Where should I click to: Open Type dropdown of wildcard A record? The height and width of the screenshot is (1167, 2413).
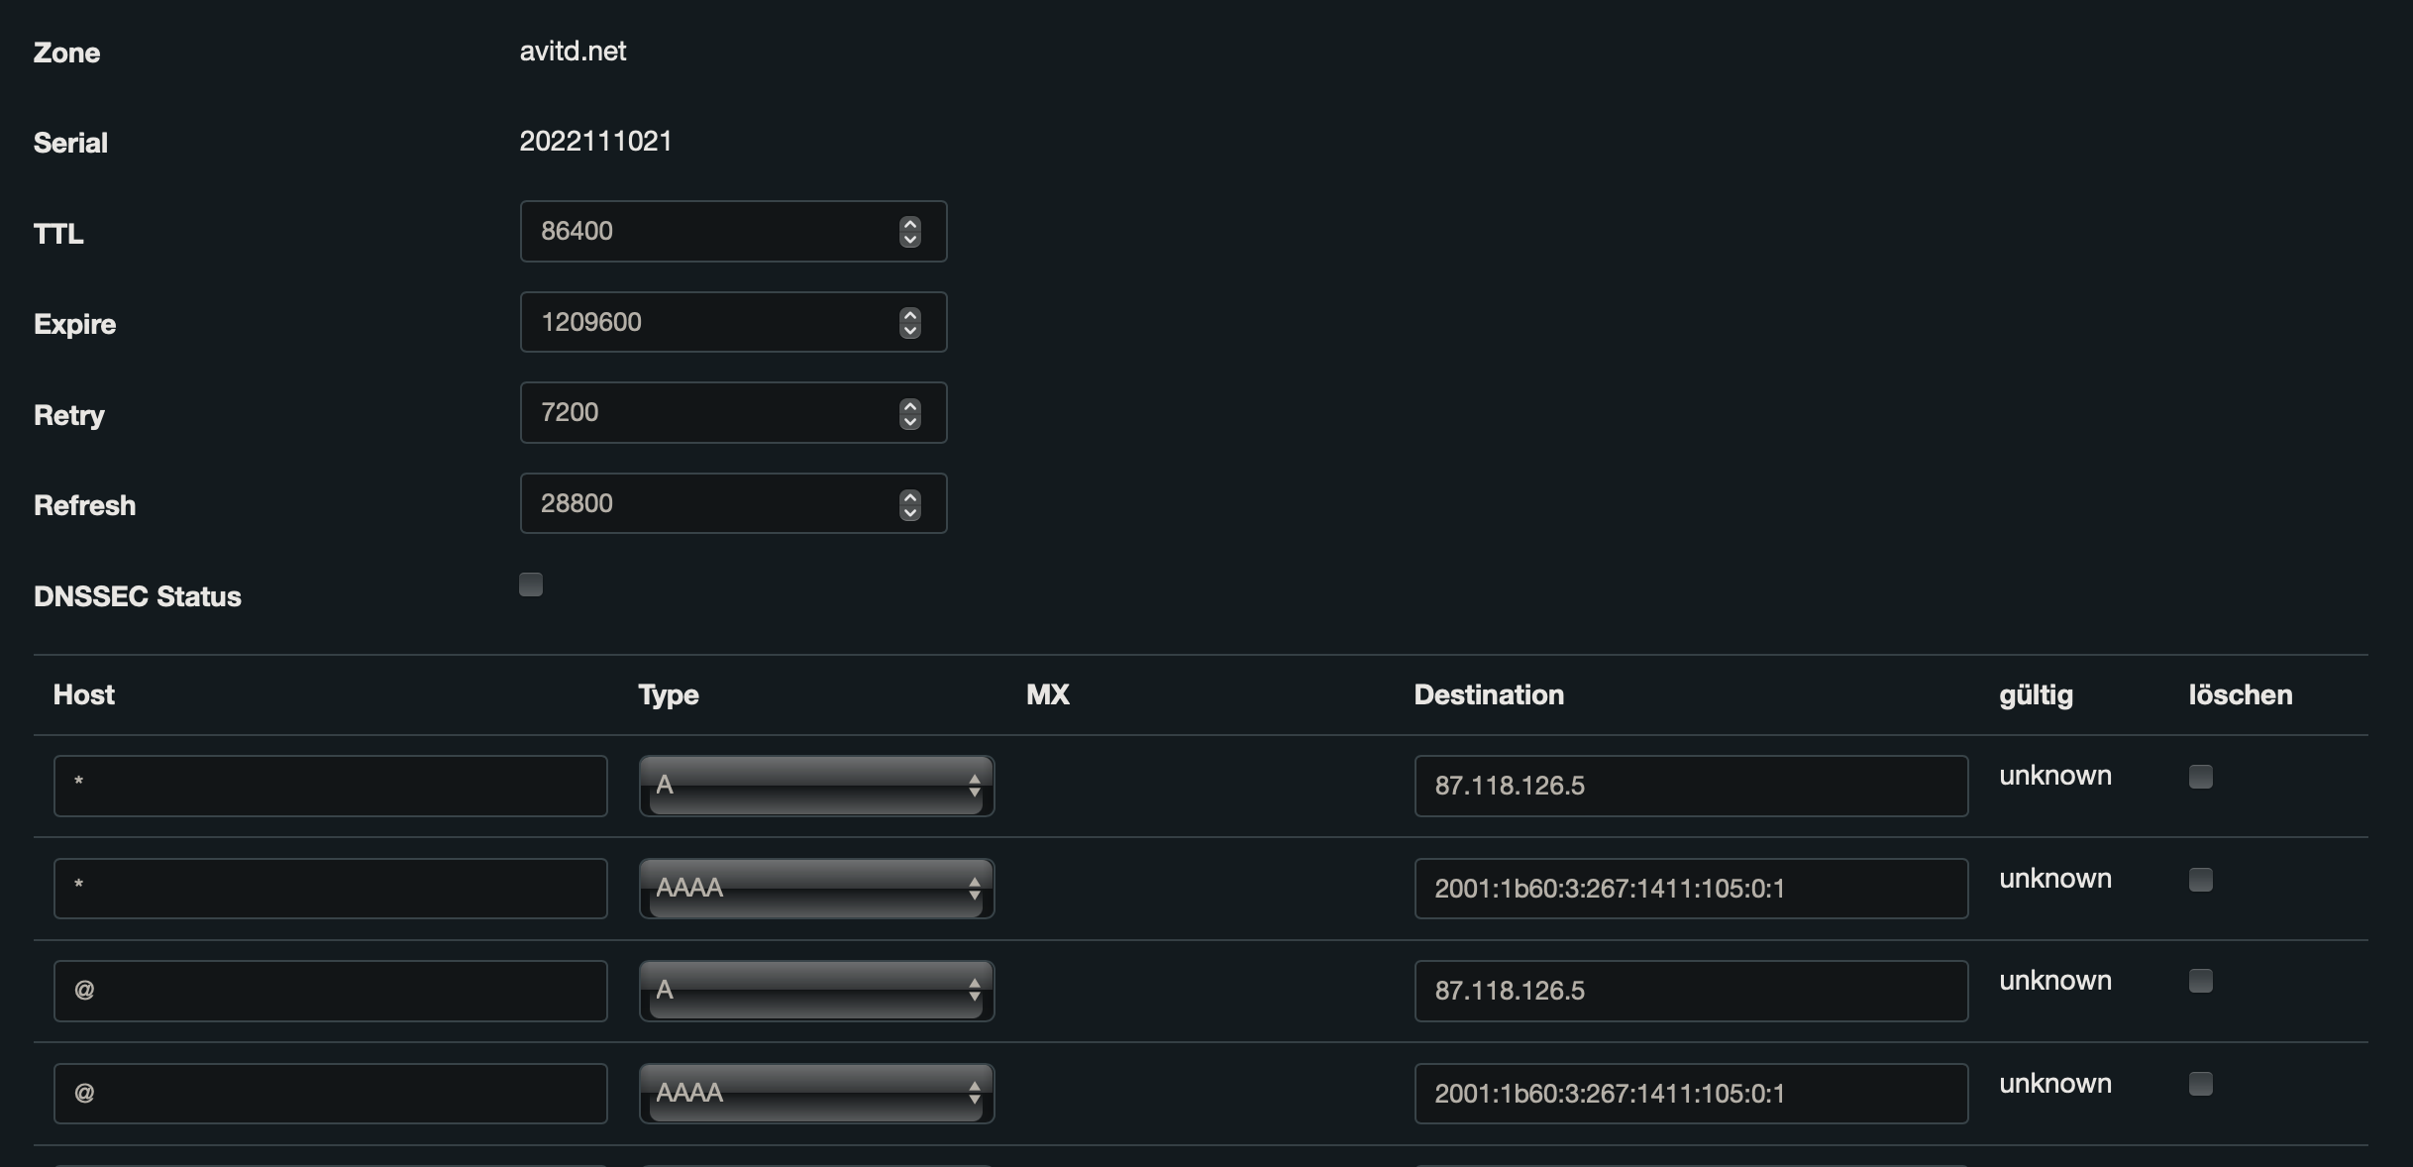click(816, 787)
